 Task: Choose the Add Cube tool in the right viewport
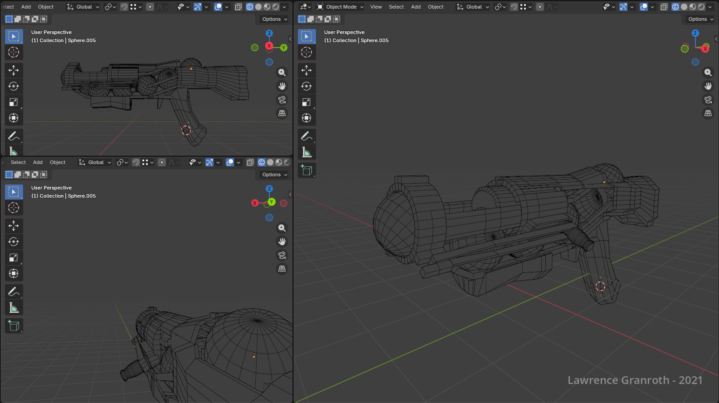click(x=306, y=170)
